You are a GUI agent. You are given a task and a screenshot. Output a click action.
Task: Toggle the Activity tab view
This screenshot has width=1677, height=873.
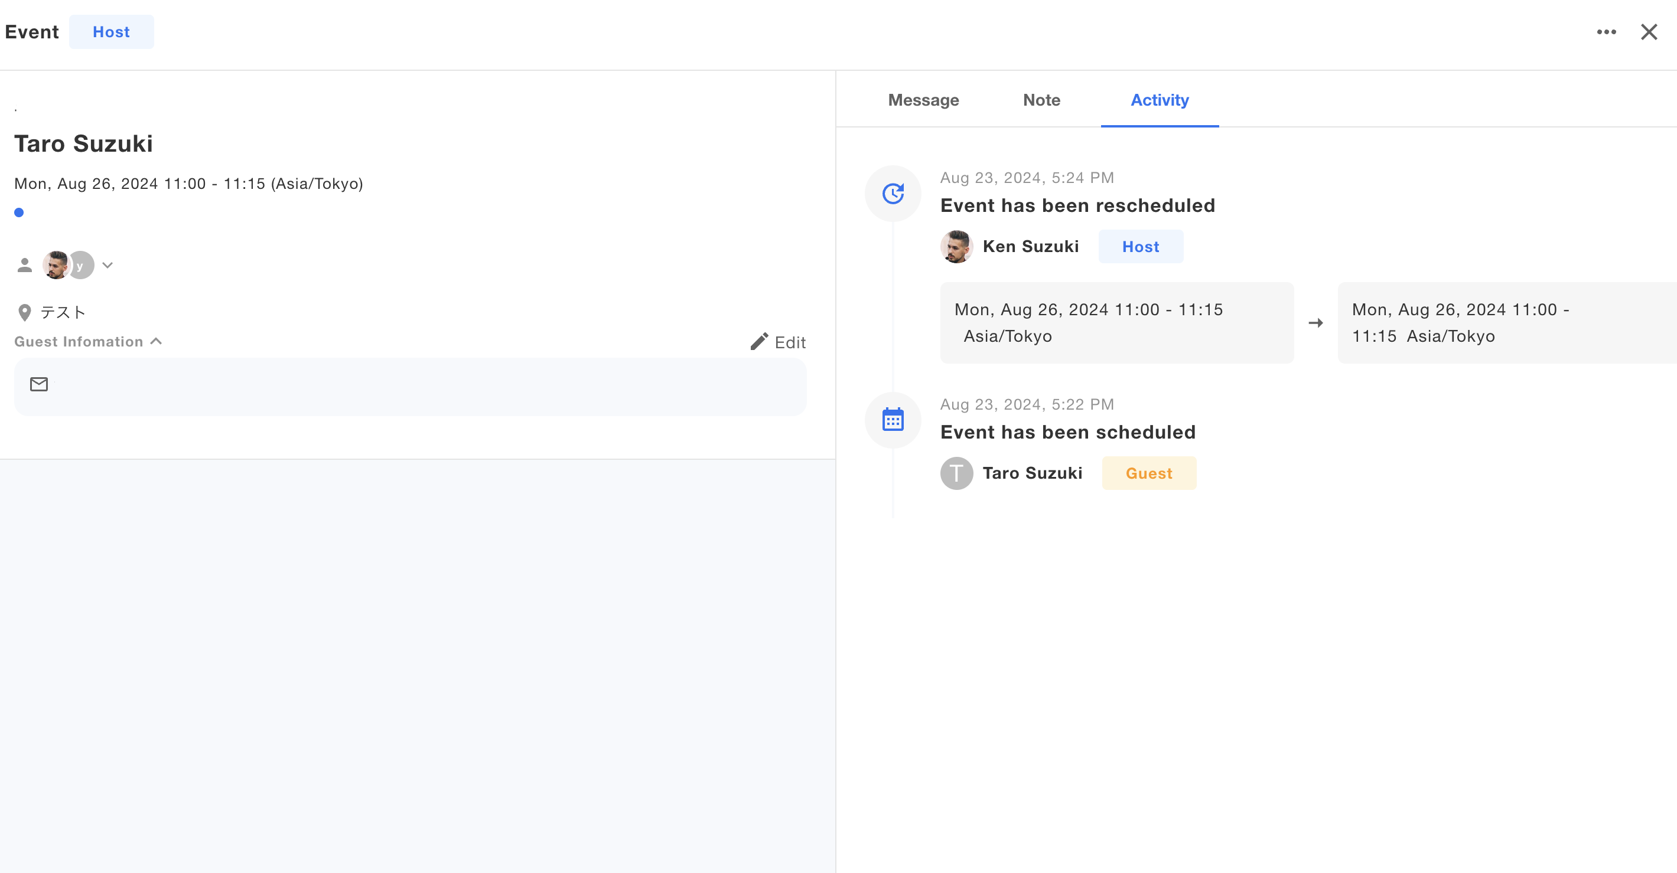(x=1159, y=100)
